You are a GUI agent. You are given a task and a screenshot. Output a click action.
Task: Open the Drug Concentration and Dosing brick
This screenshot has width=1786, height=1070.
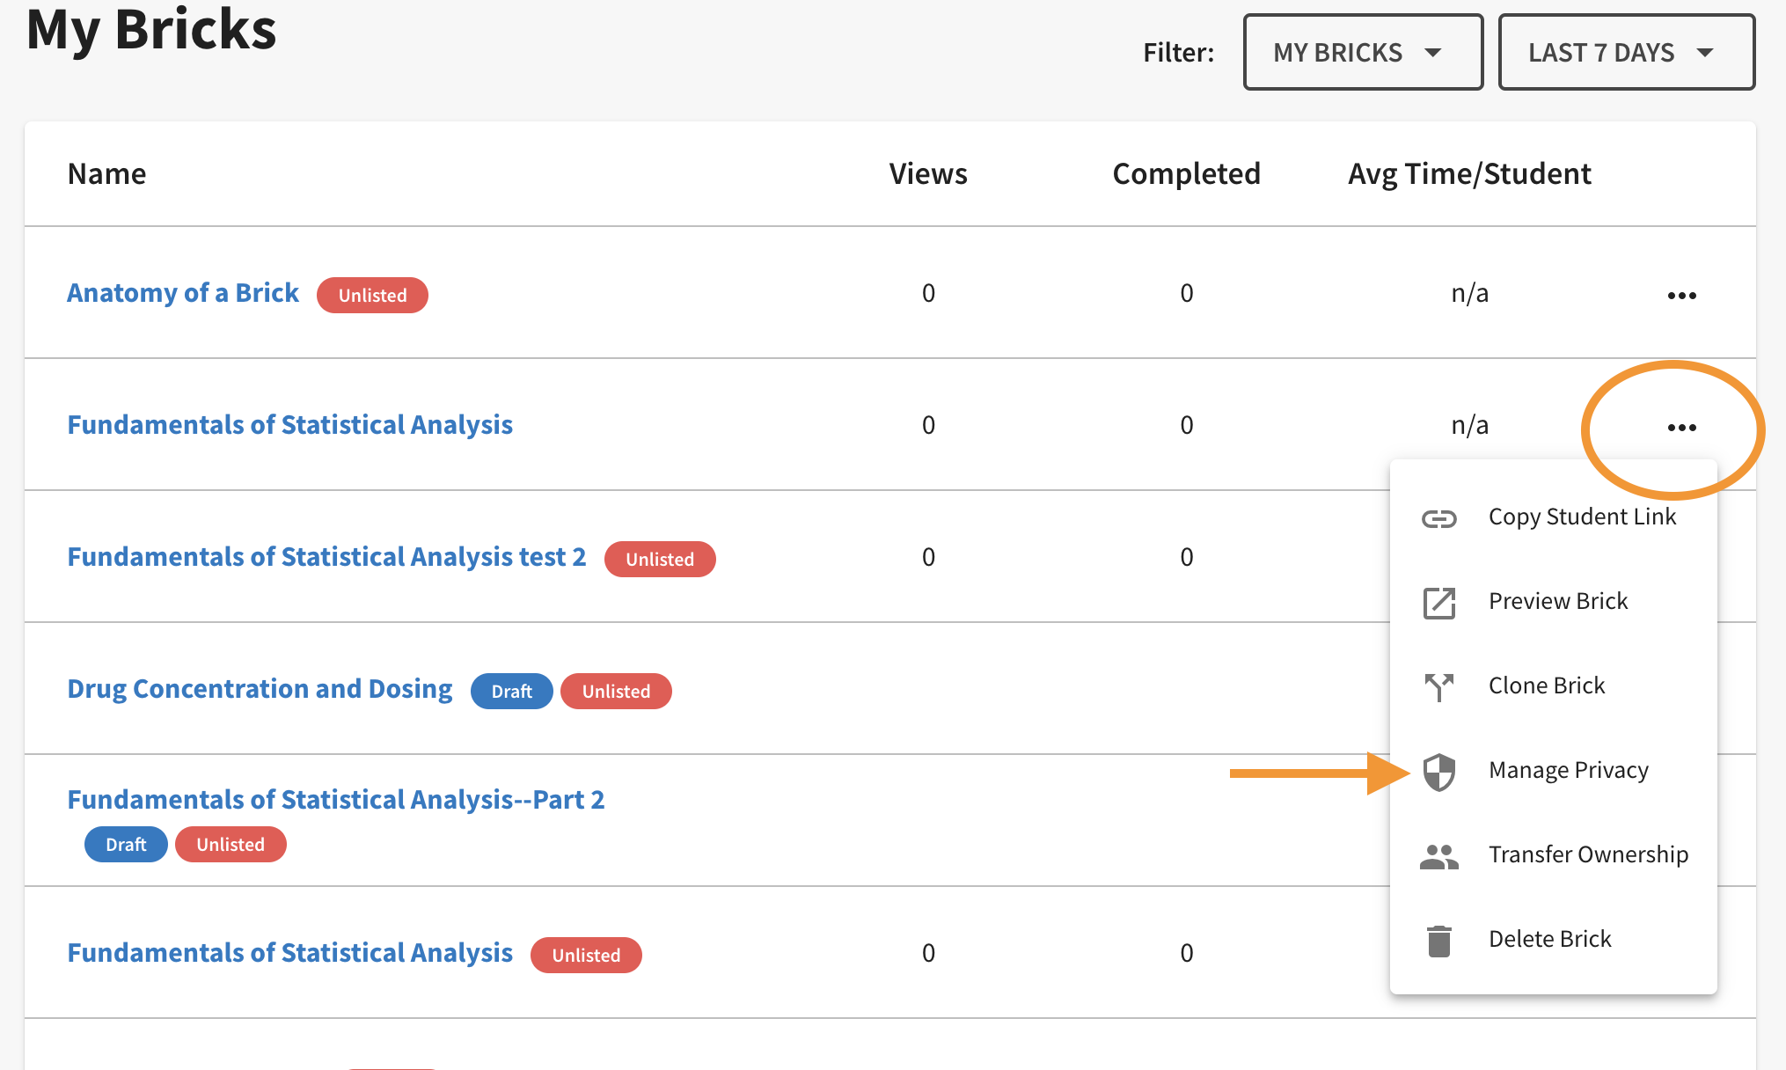pyautogui.click(x=260, y=689)
